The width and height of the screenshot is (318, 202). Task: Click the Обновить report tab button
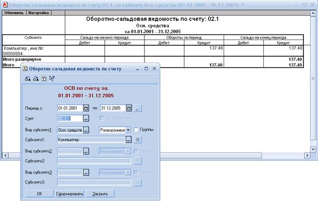tap(14, 13)
